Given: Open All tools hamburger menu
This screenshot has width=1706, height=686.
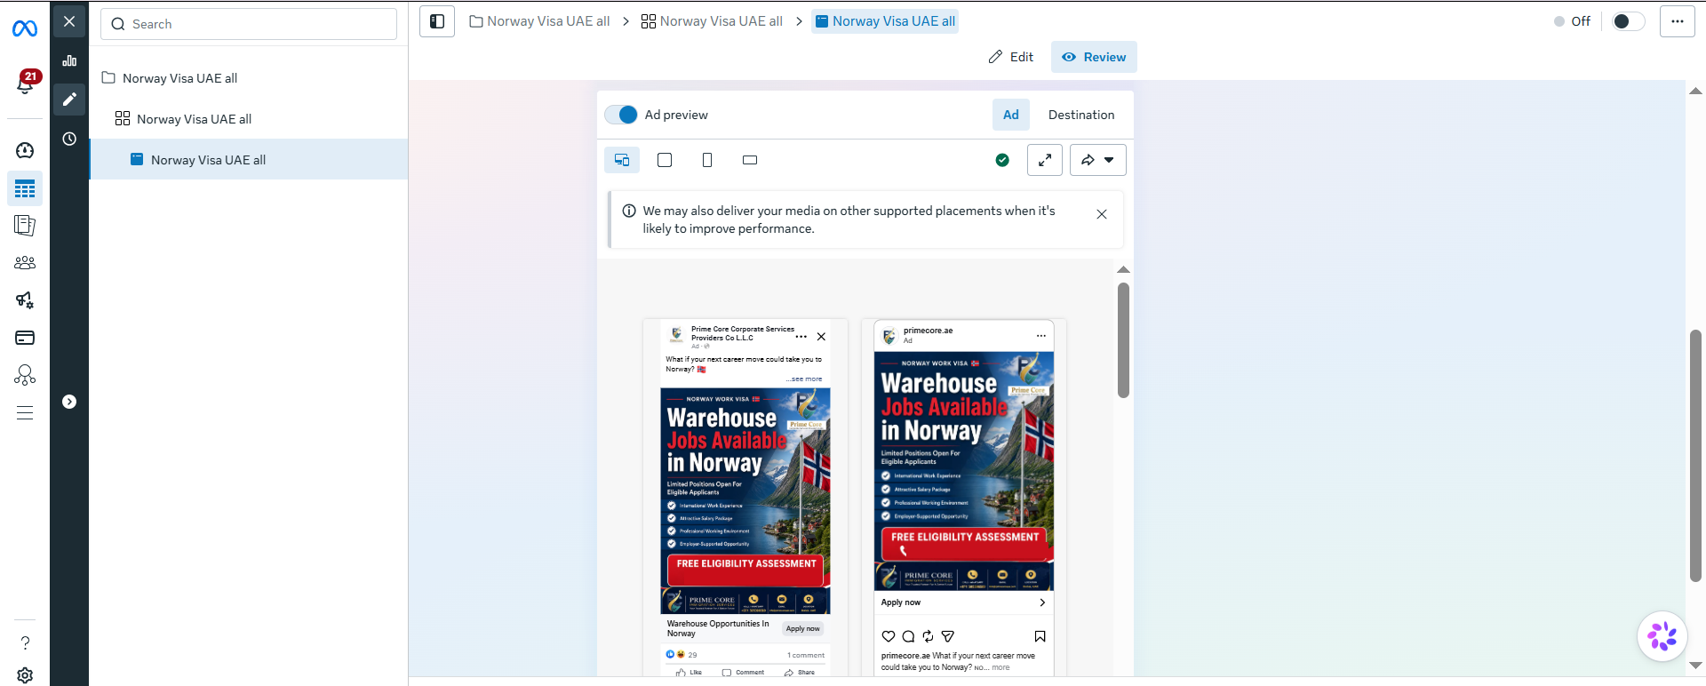Looking at the screenshot, I should (25, 412).
